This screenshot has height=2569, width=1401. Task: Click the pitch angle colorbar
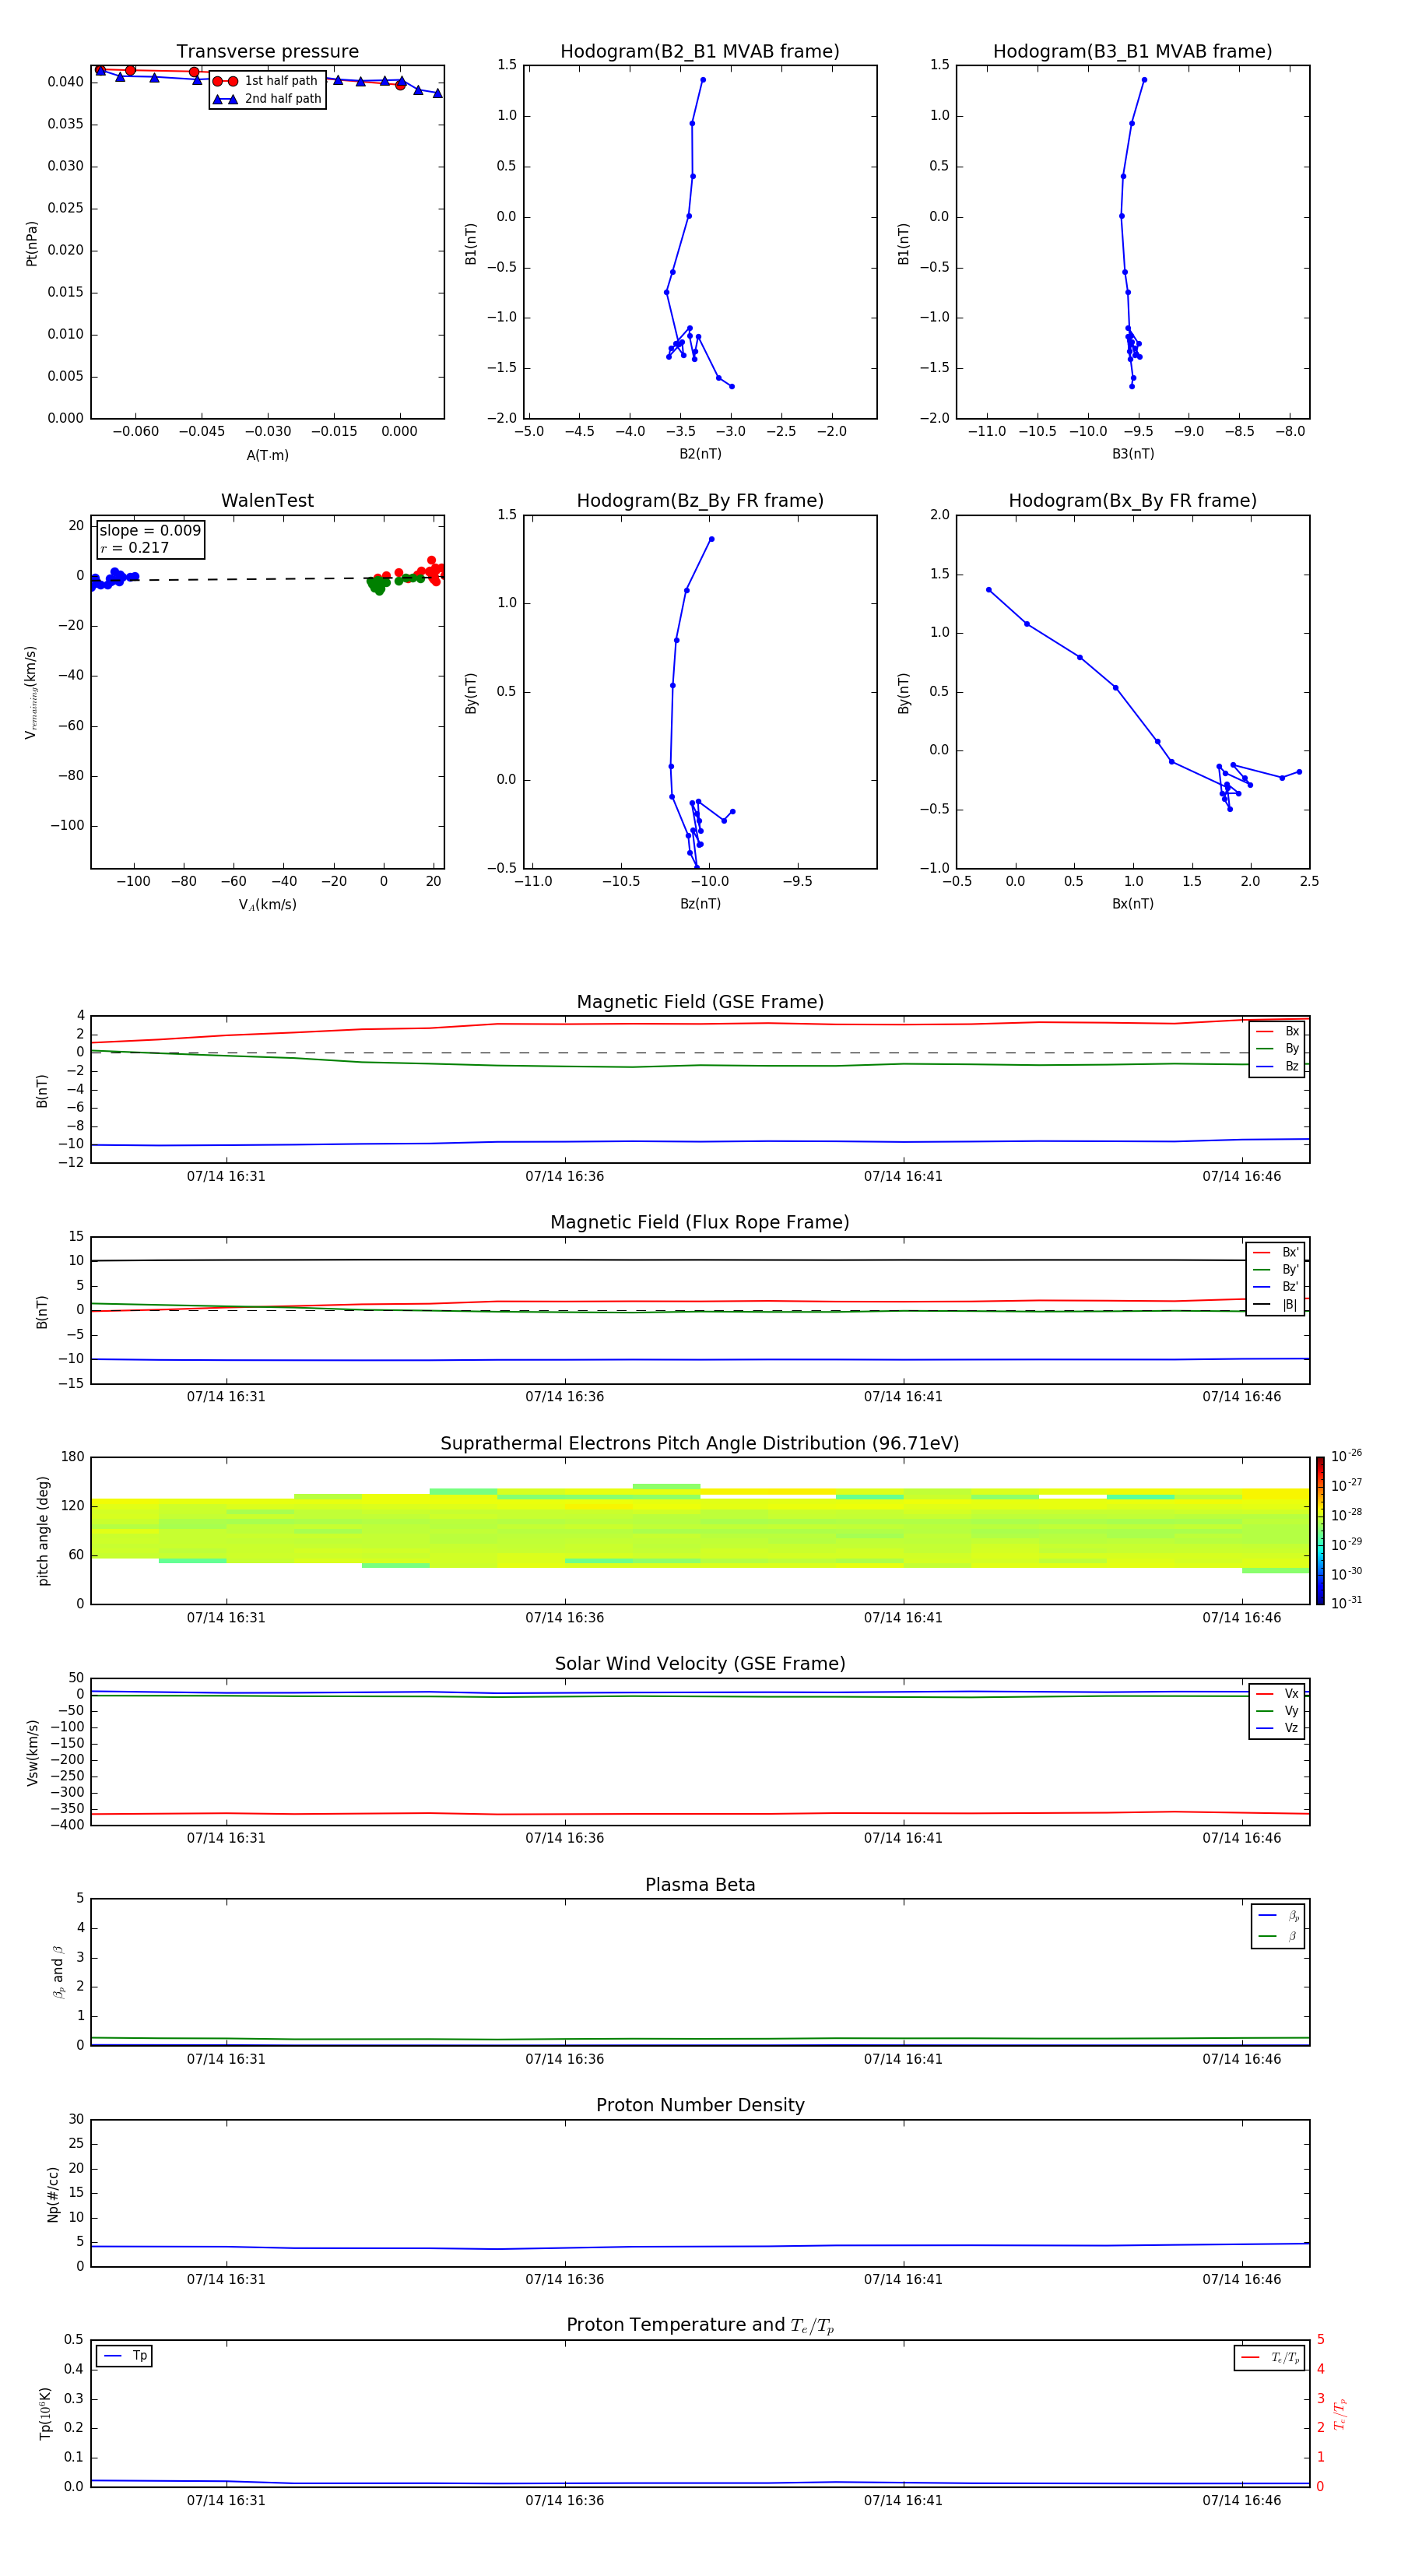tap(1320, 1531)
